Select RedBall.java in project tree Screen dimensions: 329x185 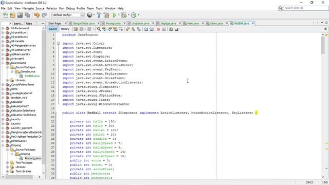(32, 76)
